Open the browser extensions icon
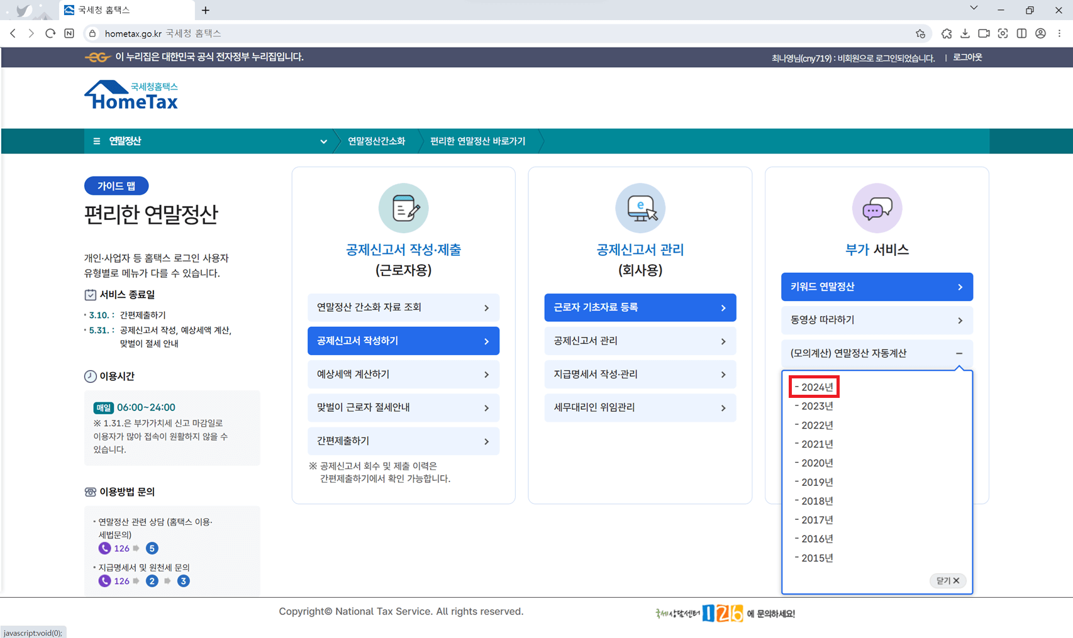The height and width of the screenshot is (638, 1073). (947, 33)
